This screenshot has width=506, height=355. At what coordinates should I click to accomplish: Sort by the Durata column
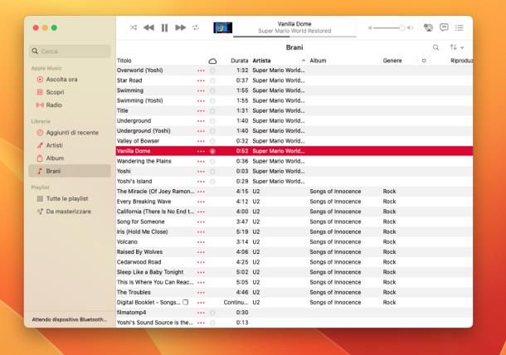(x=239, y=61)
